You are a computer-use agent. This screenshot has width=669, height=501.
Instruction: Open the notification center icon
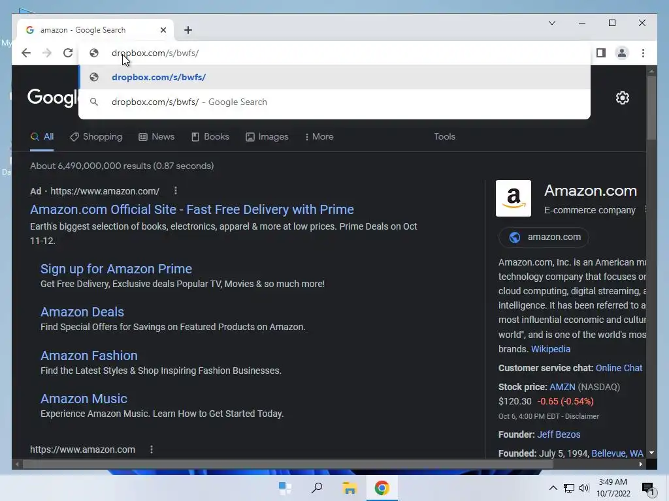click(x=648, y=488)
